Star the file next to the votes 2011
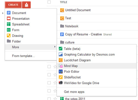 point(55,99)
